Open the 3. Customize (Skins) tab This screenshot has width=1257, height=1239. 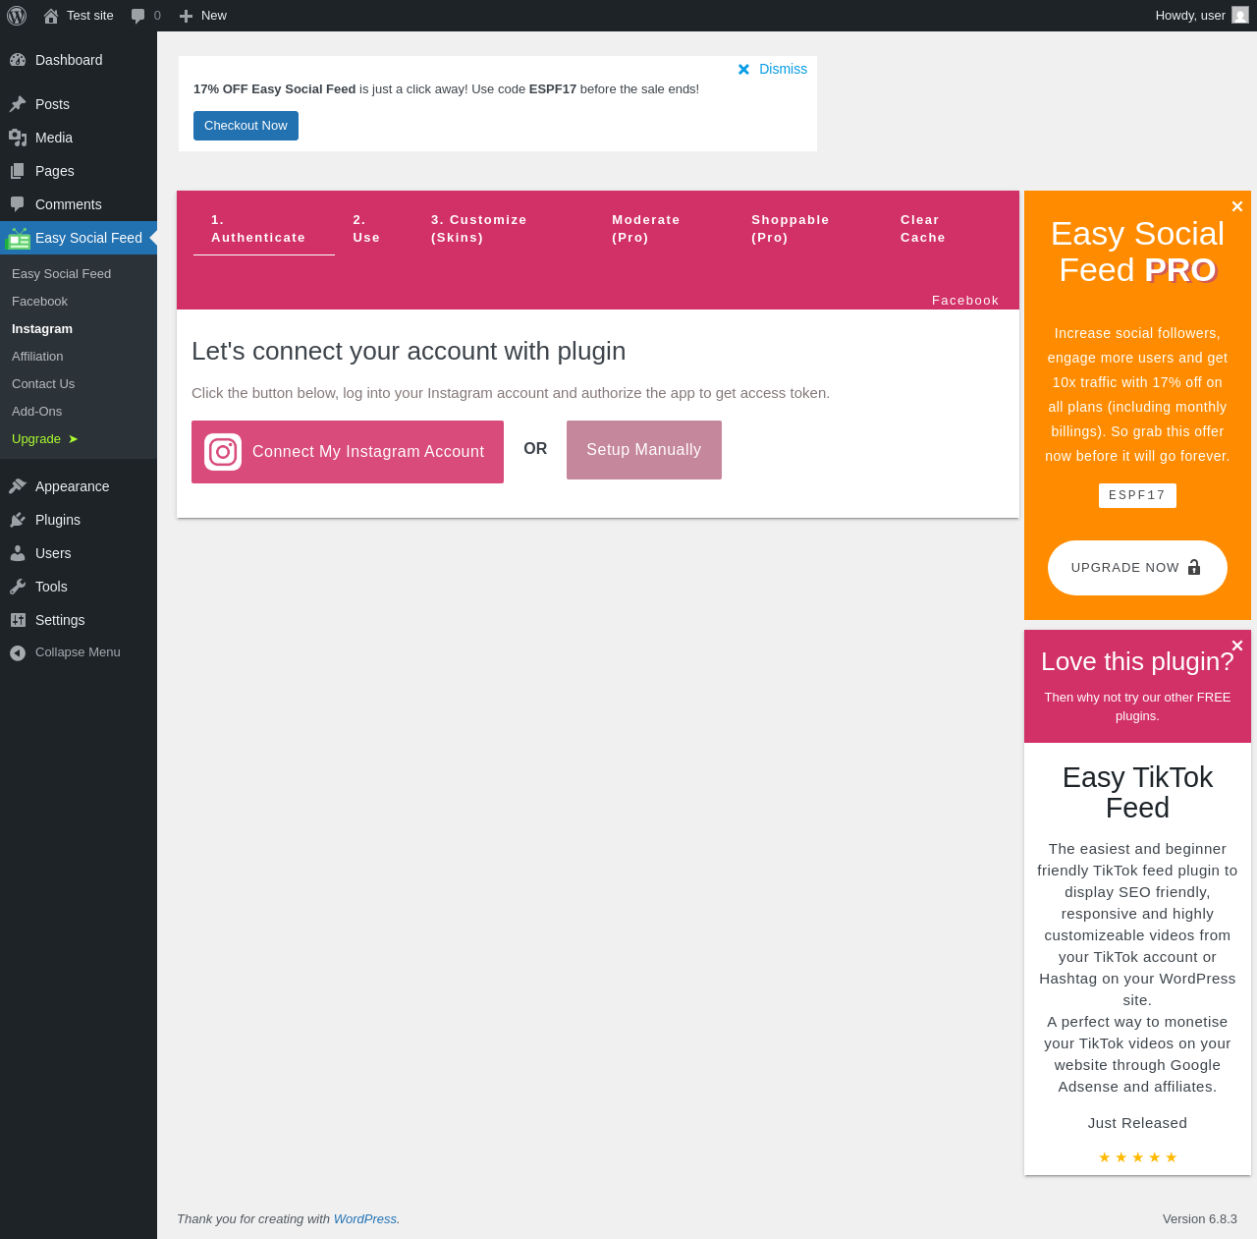[x=504, y=229]
